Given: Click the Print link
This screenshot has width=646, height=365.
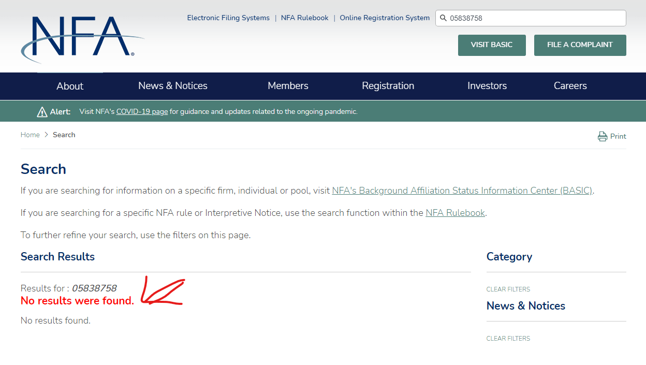Looking at the screenshot, I should click(x=618, y=136).
